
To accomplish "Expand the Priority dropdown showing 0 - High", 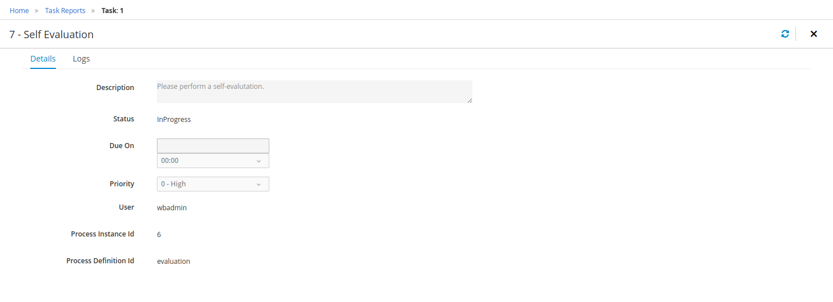I will click(212, 184).
